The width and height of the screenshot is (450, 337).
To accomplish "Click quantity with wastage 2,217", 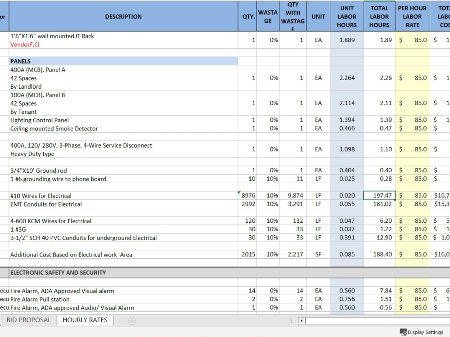I will [x=293, y=255].
